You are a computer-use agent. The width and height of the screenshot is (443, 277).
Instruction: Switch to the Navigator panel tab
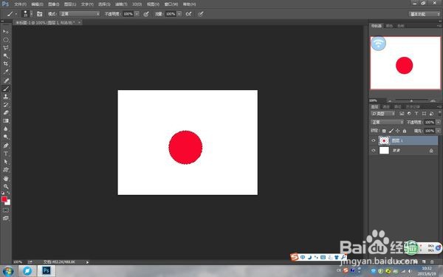tap(377, 26)
